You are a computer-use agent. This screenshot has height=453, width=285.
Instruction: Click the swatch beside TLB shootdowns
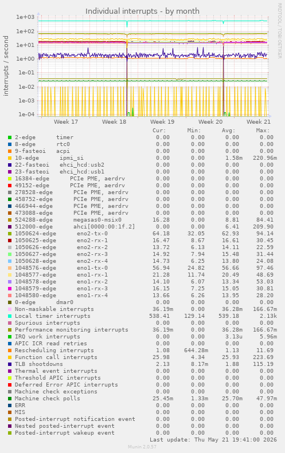[10, 364]
